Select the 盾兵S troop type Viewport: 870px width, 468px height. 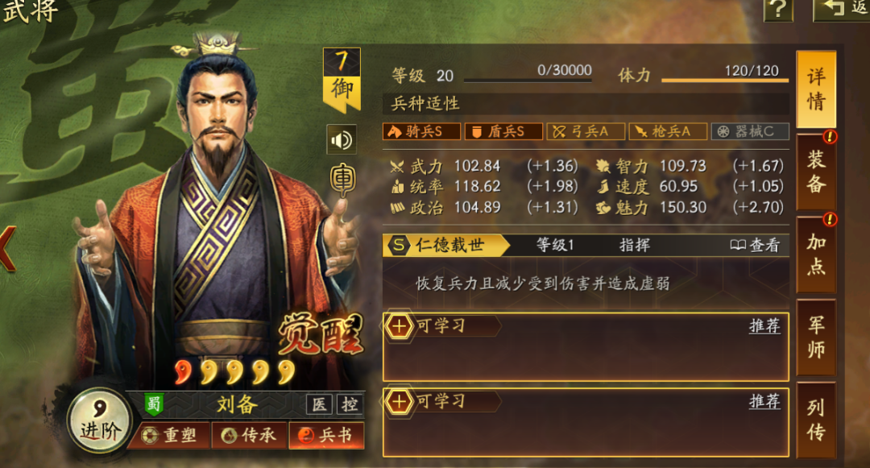[x=503, y=131]
